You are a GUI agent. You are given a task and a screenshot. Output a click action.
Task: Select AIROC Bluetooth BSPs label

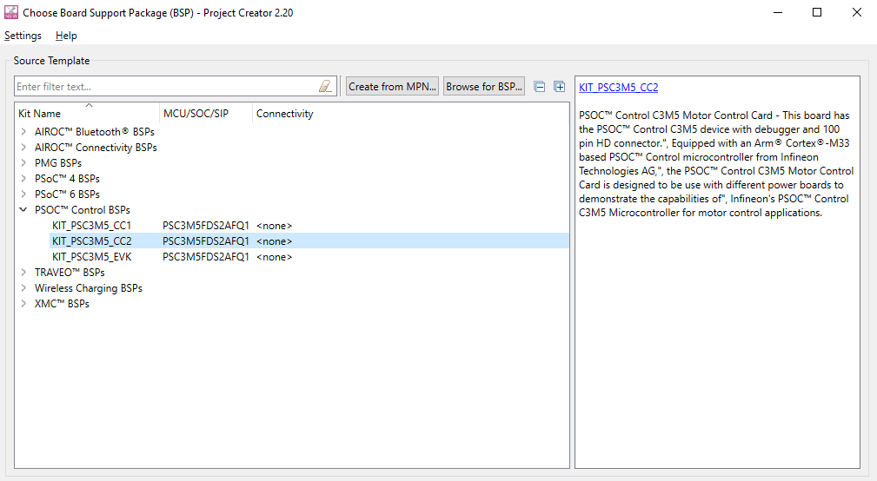[x=95, y=132]
